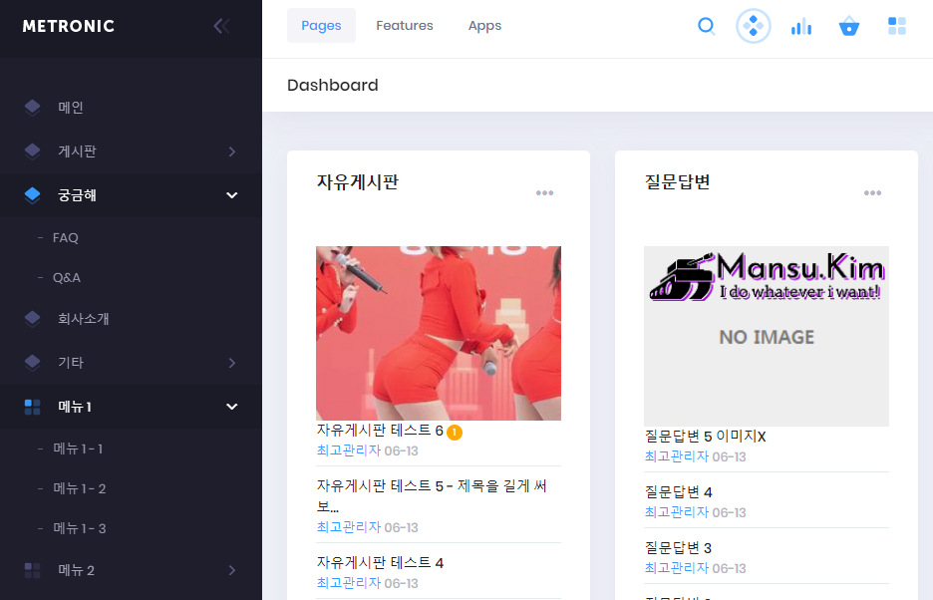This screenshot has width=933, height=600.
Task: Open the FAQ submenu link
Action: point(66,238)
